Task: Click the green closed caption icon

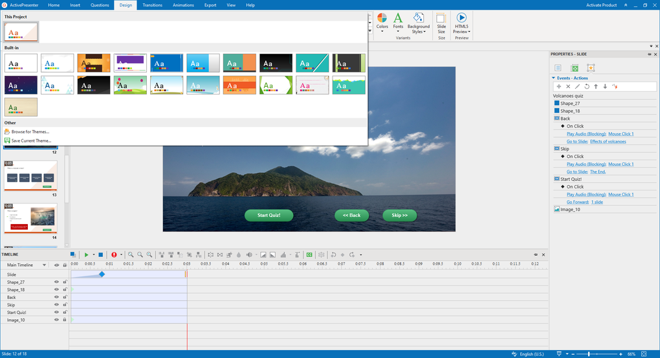Action: pyautogui.click(x=309, y=255)
